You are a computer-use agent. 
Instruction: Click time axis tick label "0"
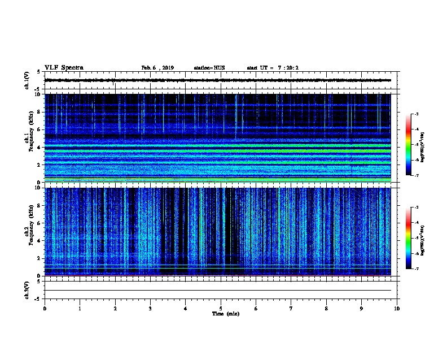tap(45, 308)
